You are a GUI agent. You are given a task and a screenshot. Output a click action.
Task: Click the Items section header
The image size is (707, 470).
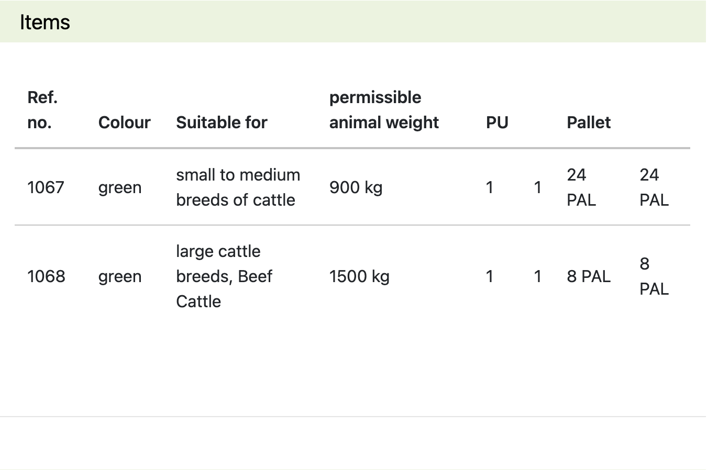[x=45, y=22]
